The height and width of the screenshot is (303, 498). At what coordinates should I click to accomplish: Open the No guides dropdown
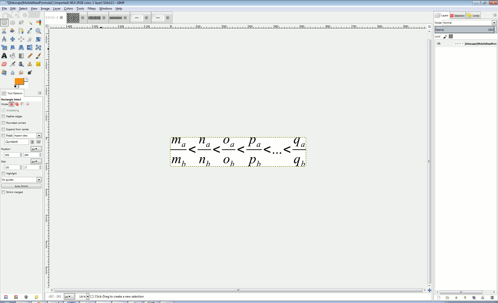pyautogui.click(x=39, y=180)
